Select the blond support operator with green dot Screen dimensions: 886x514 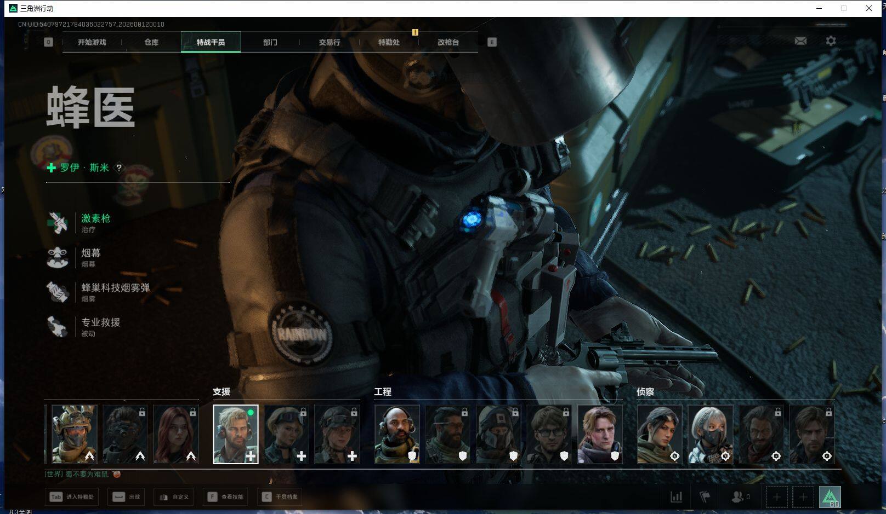(236, 434)
